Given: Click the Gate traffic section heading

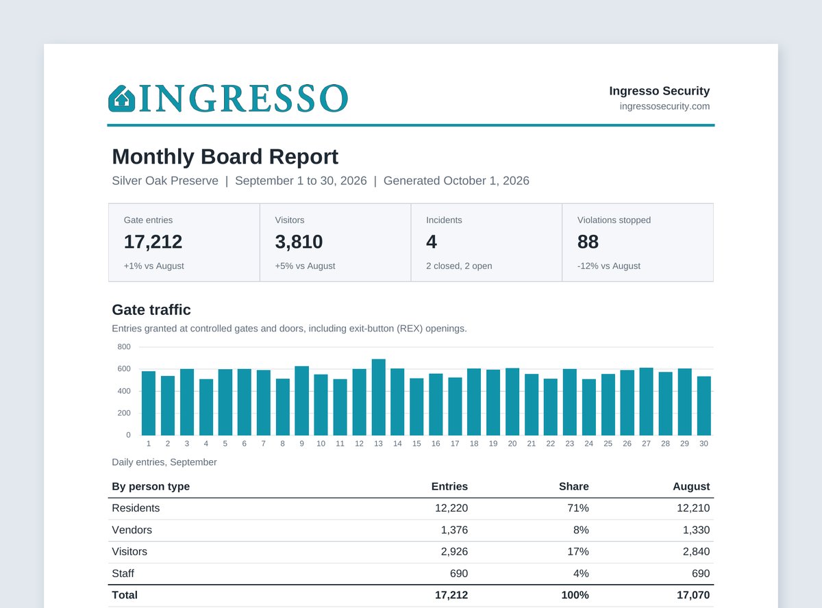Looking at the screenshot, I should (x=151, y=309).
